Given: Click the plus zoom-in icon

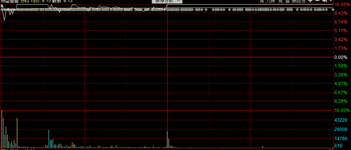Looking at the screenshot, I should tap(310, 1).
